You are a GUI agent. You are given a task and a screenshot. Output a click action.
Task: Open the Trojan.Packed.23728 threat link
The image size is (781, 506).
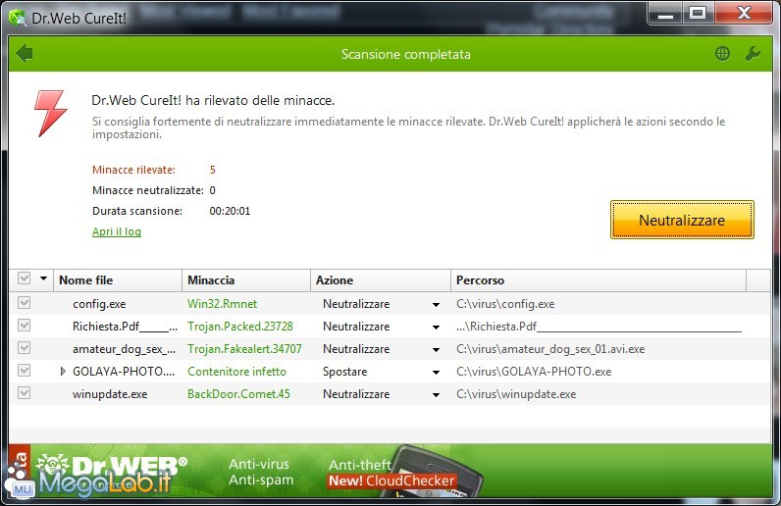click(240, 327)
